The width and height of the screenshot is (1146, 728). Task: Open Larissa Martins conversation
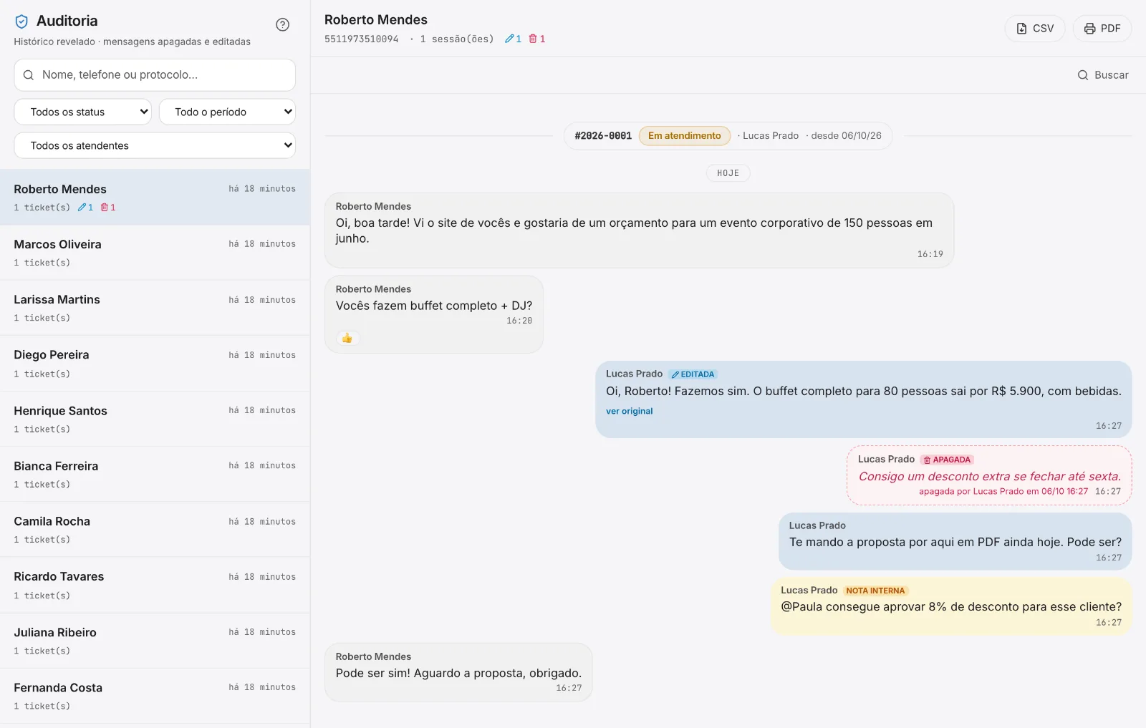155,308
